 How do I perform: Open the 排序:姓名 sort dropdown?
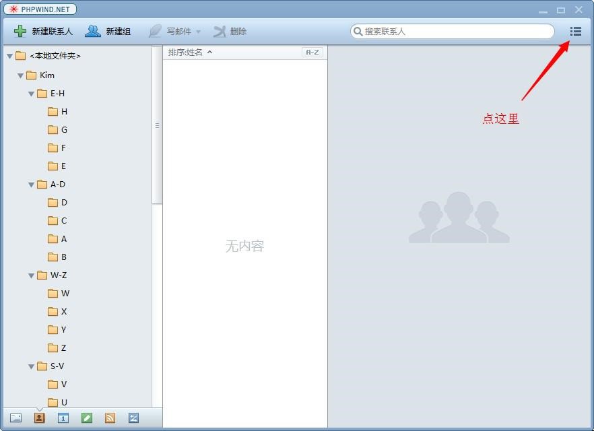tap(191, 53)
